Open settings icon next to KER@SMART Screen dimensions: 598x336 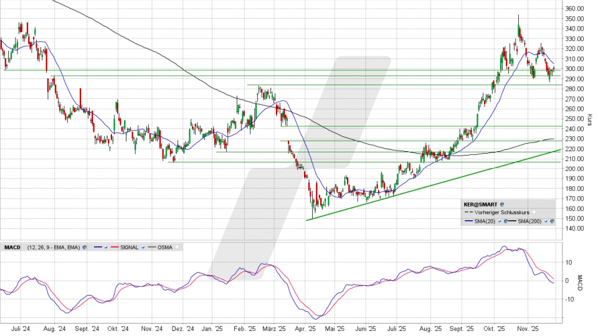point(502,204)
